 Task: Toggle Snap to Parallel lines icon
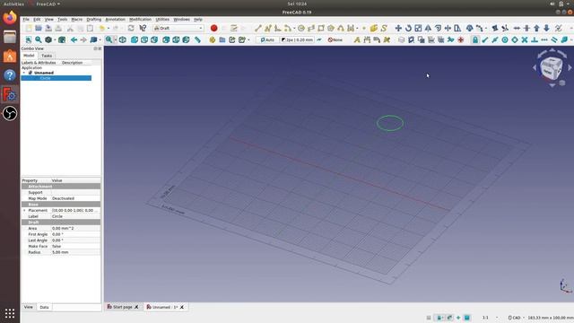point(554,39)
